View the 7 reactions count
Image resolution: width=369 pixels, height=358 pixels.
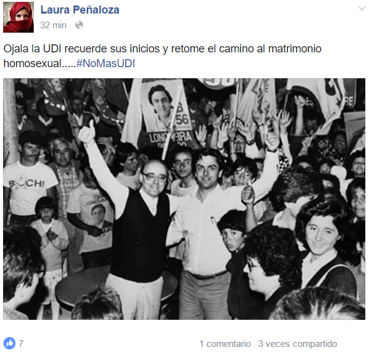(21, 343)
